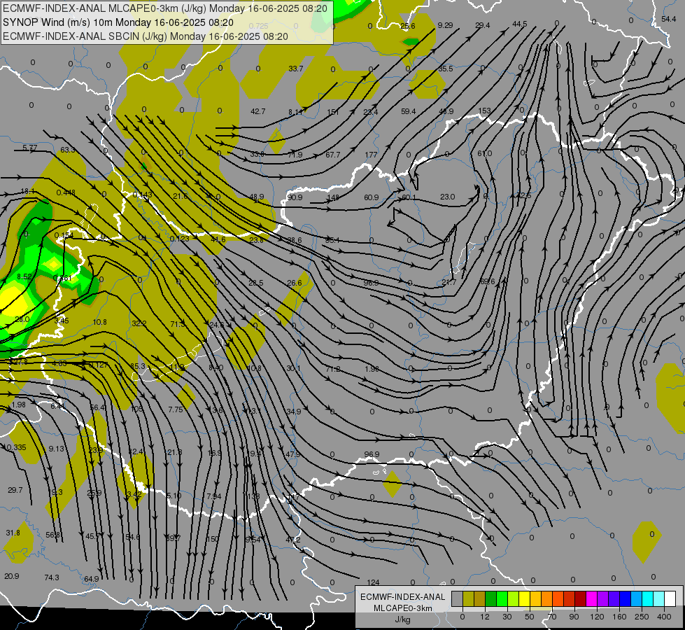Click the map value '3.45'

click(x=62, y=321)
